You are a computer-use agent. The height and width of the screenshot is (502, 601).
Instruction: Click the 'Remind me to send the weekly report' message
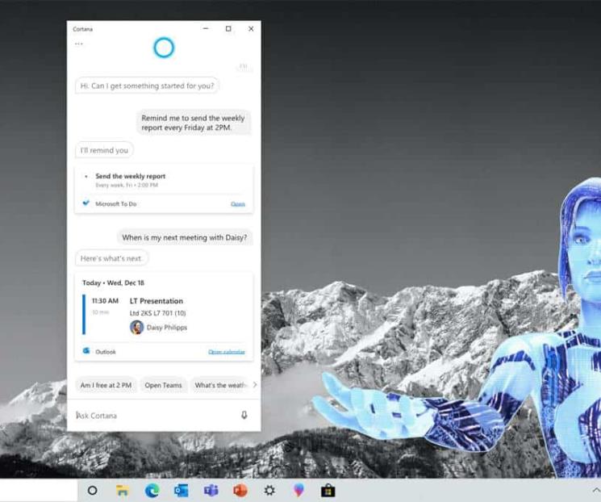194,123
